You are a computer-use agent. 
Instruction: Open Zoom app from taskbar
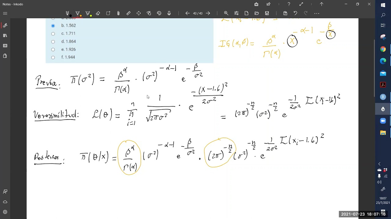[x=383, y=121]
